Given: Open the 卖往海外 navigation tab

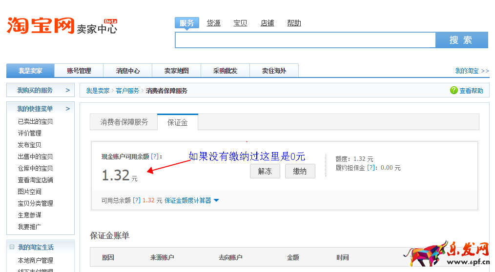Looking at the screenshot, I should click(274, 71).
